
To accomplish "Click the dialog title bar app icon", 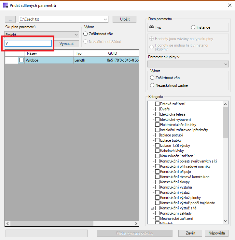I will (5, 5).
